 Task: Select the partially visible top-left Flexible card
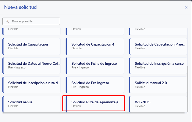coord(32,31)
